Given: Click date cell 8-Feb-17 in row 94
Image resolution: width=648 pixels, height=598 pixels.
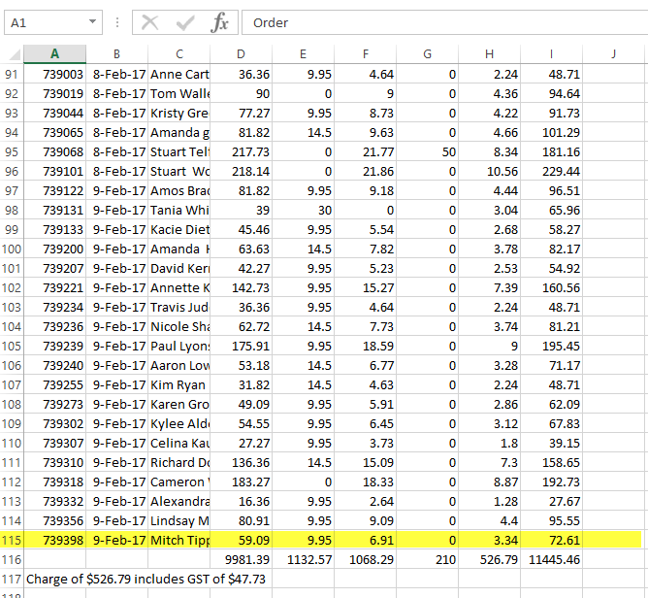Looking at the screenshot, I should point(117,133).
